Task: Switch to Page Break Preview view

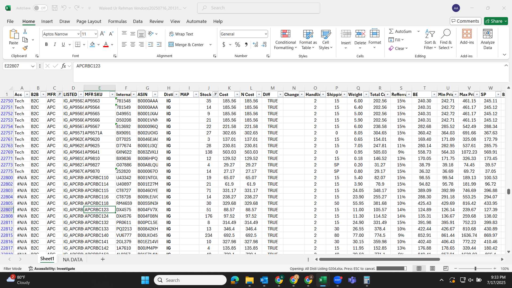Action: point(446,269)
